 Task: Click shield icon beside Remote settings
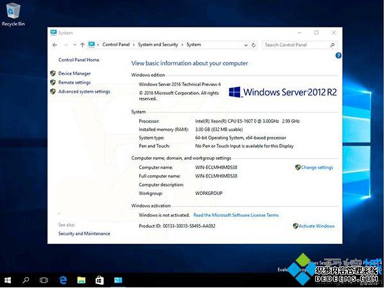point(53,82)
